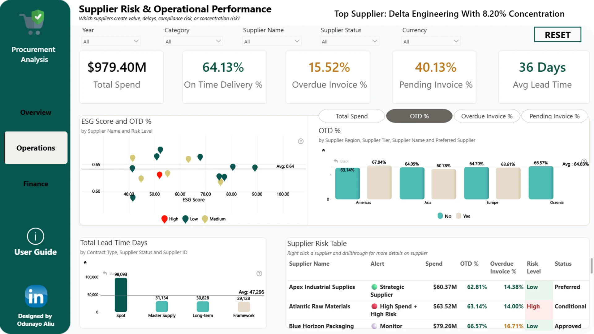
Task: Open the Supplier Status filter dropdown
Action: (x=350, y=41)
